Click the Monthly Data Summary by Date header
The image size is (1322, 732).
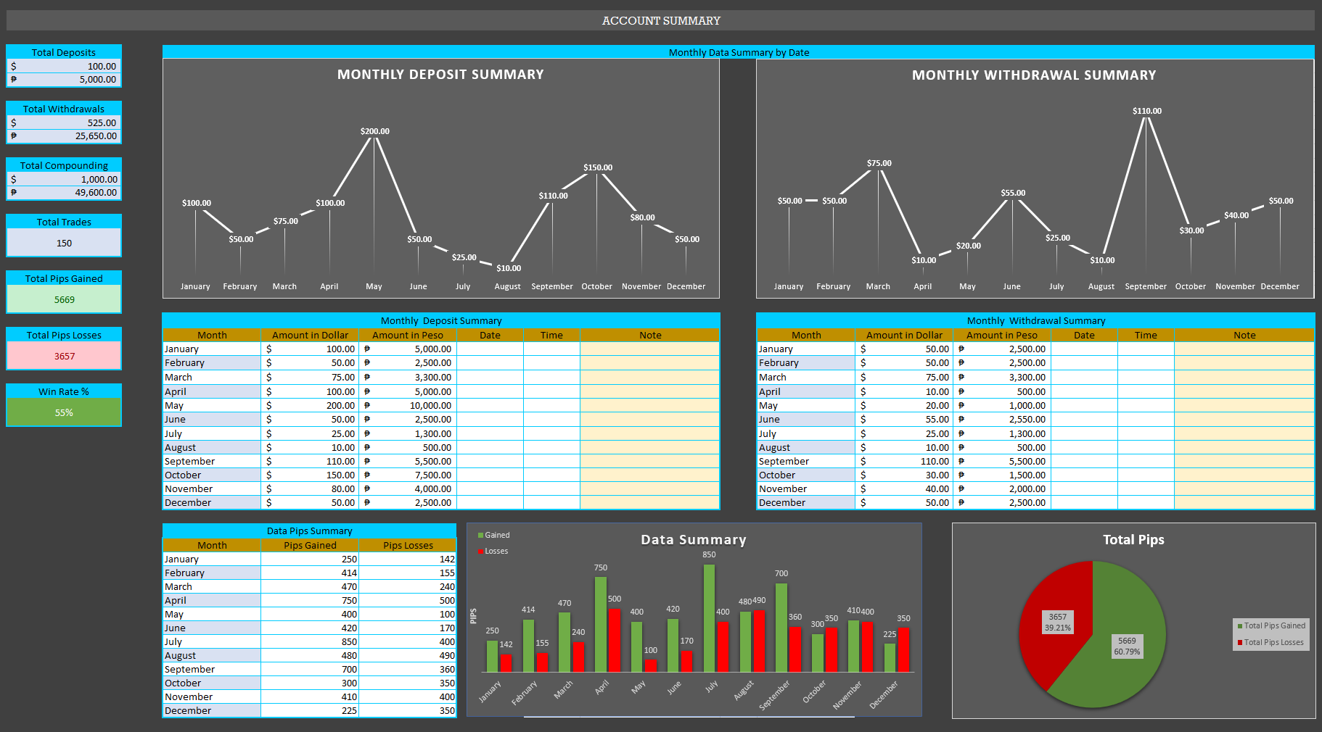pos(739,52)
